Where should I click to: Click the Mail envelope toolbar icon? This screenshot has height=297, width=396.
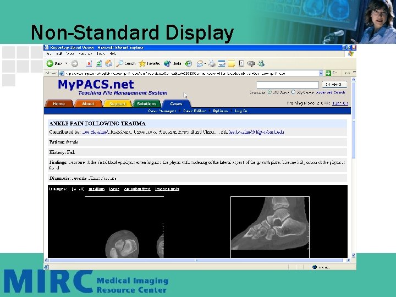click(200, 64)
